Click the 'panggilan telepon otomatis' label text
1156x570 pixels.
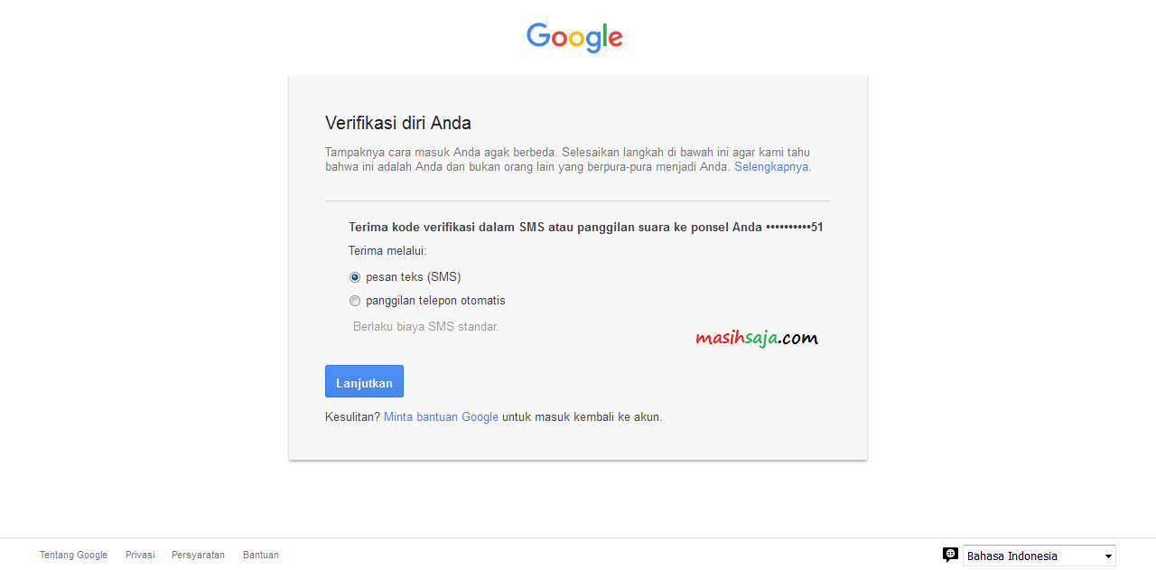[435, 301]
